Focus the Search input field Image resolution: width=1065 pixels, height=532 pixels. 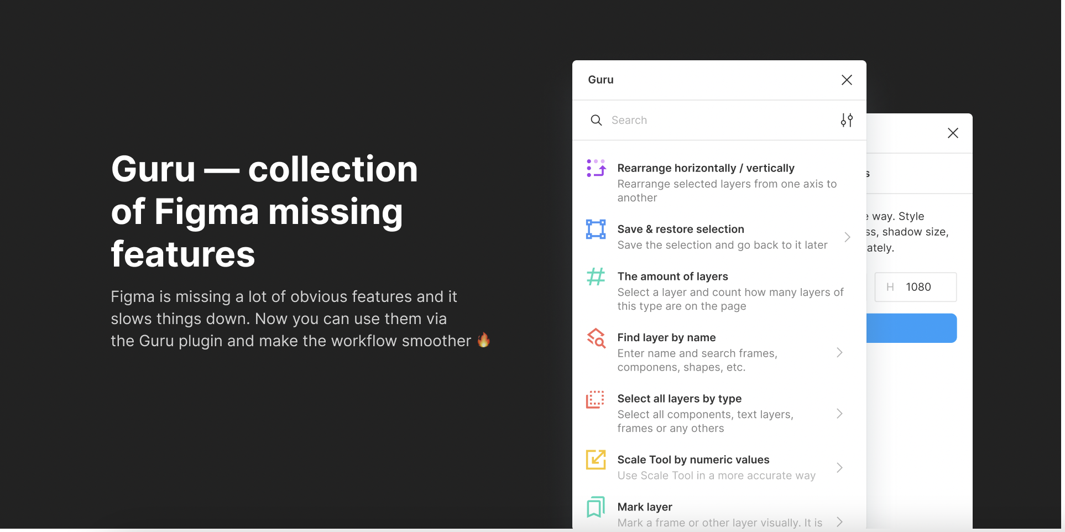(719, 120)
